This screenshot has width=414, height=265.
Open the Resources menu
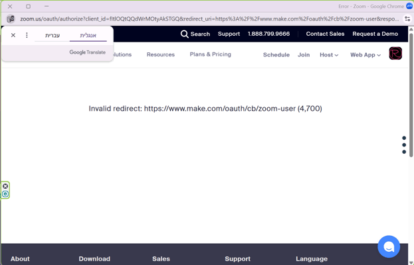pyautogui.click(x=161, y=54)
